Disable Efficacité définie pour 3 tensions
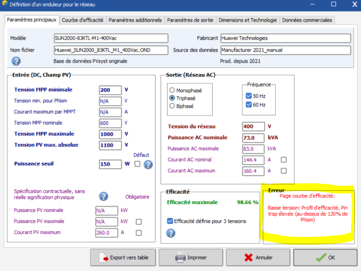This screenshot has width=361, height=271. point(170,221)
